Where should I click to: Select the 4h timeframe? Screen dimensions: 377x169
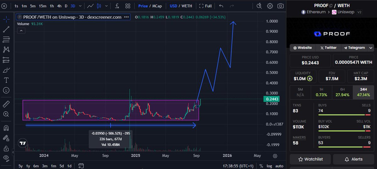59,6
